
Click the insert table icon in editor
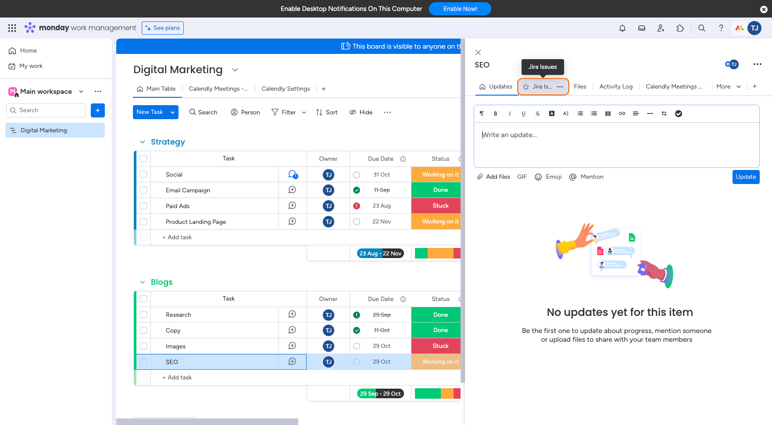(608, 113)
